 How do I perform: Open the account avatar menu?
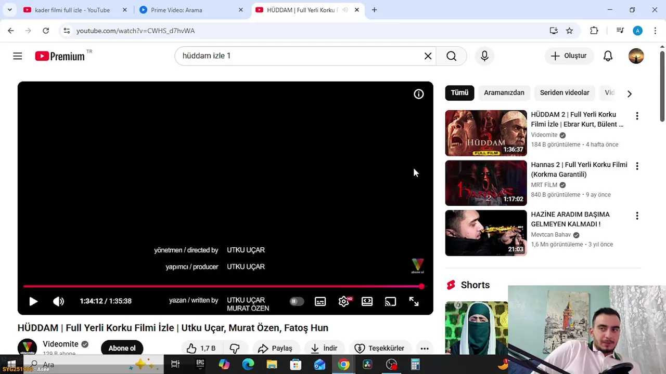(x=636, y=56)
